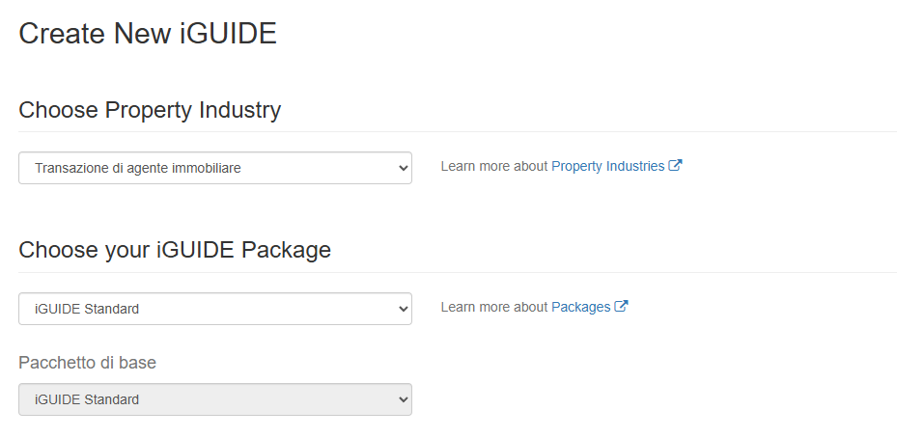Click the 'Learn more about' text before Packages

click(494, 307)
